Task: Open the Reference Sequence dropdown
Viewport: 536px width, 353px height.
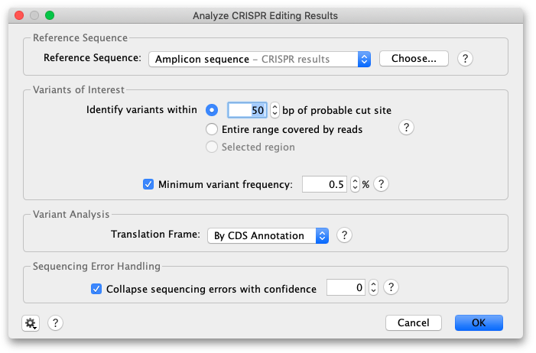Action: 259,59
